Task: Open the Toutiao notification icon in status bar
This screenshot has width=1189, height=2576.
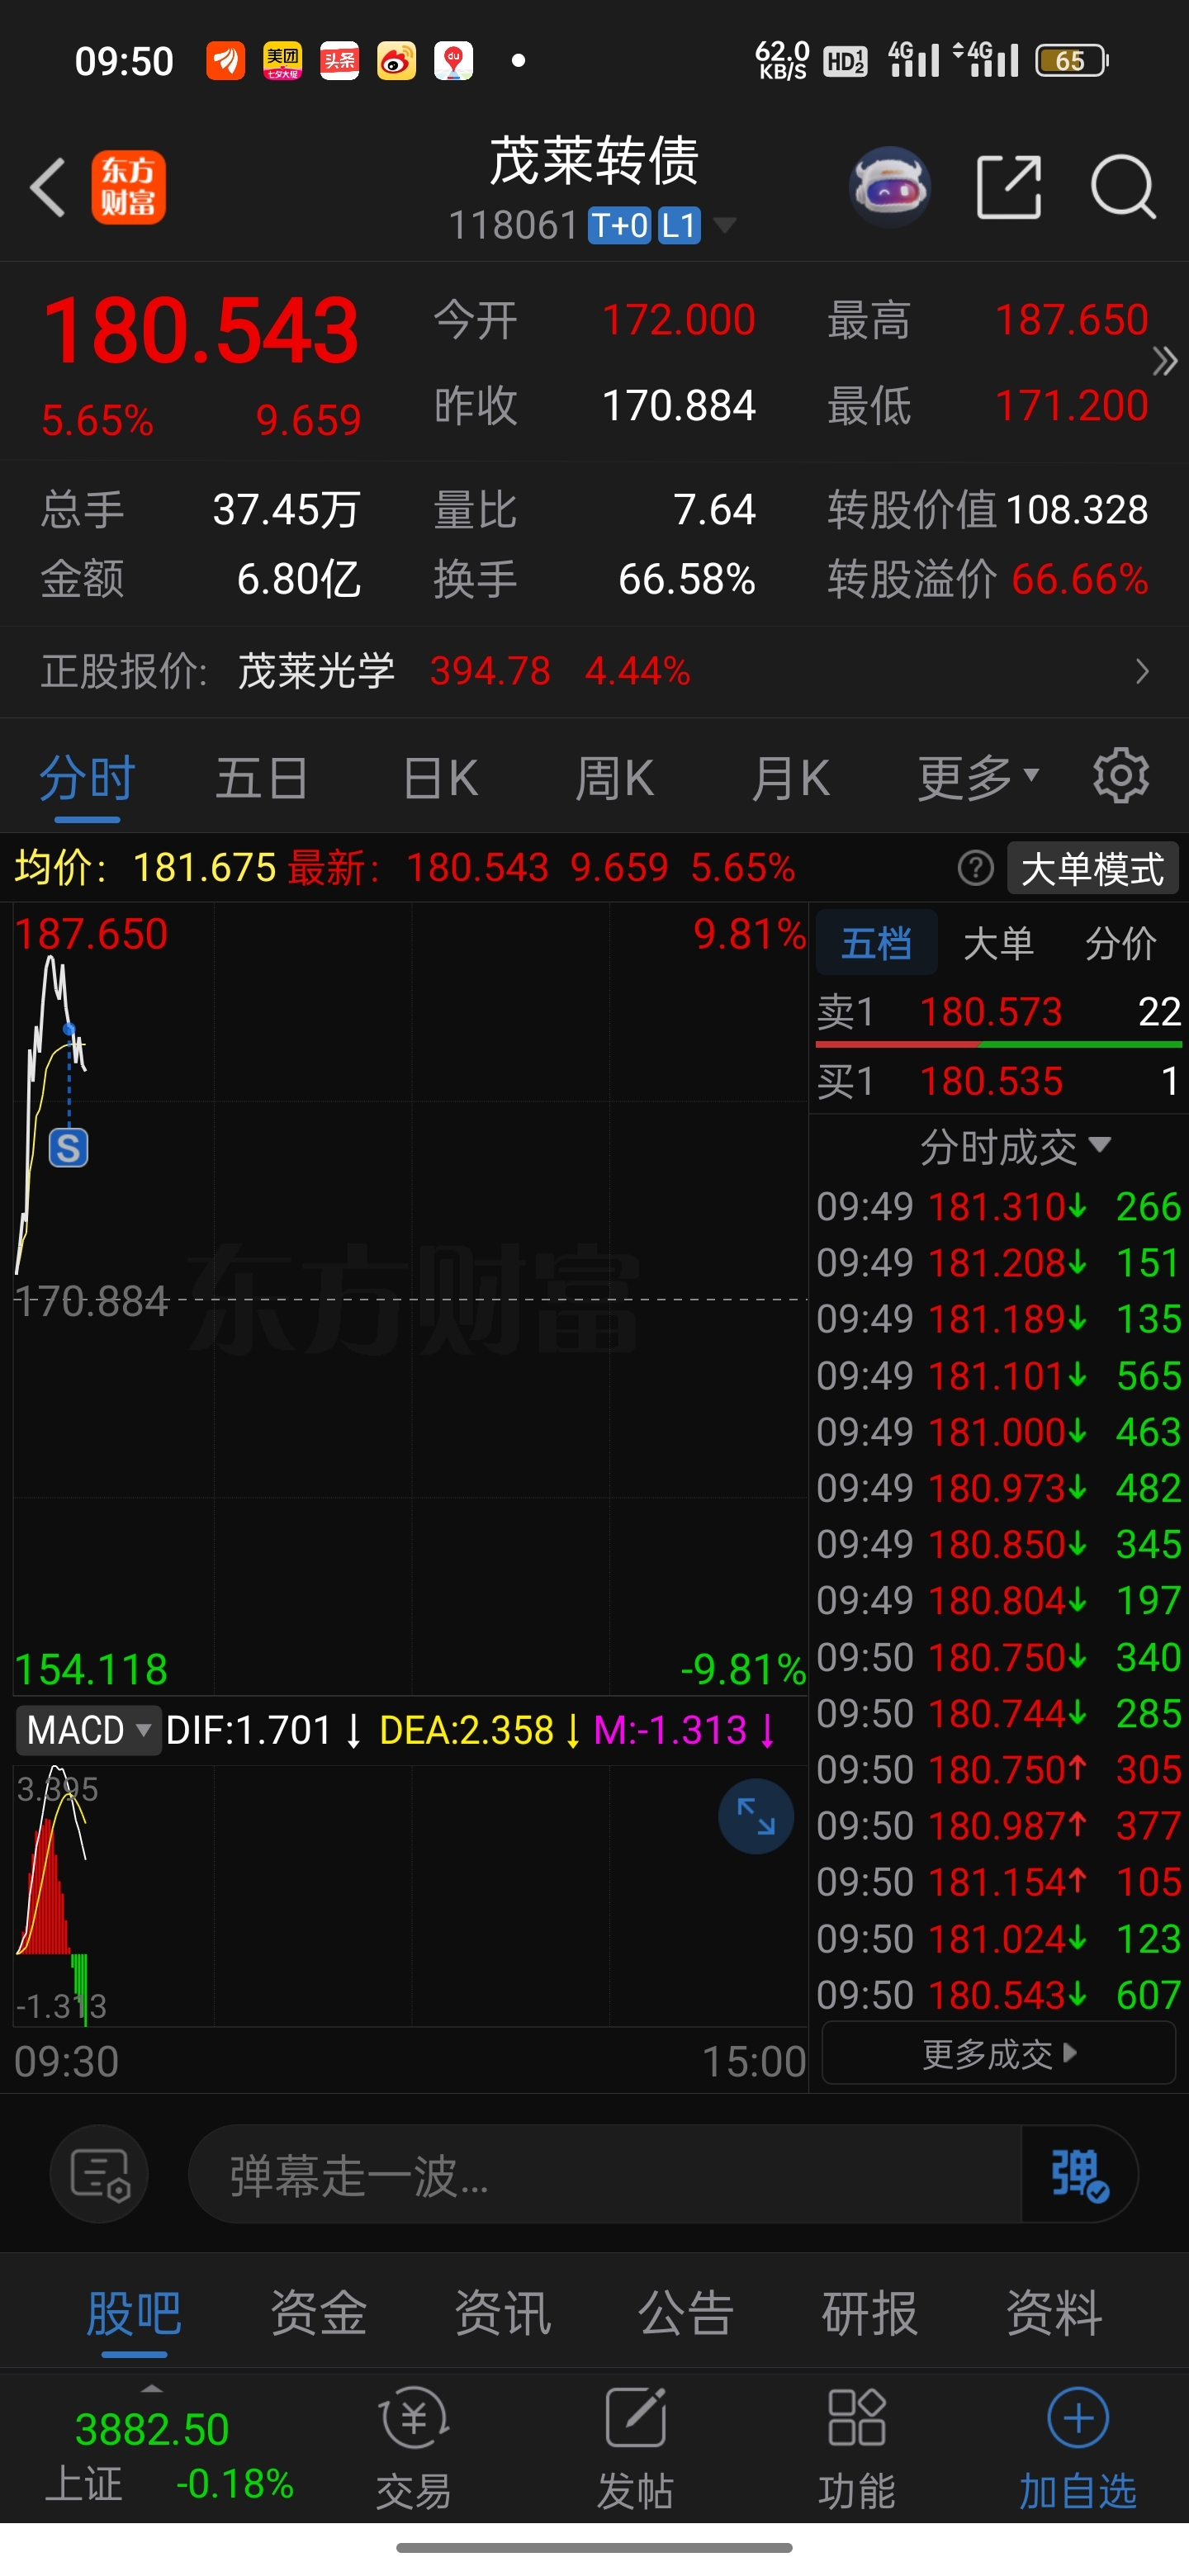Action: click(x=339, y=61)
